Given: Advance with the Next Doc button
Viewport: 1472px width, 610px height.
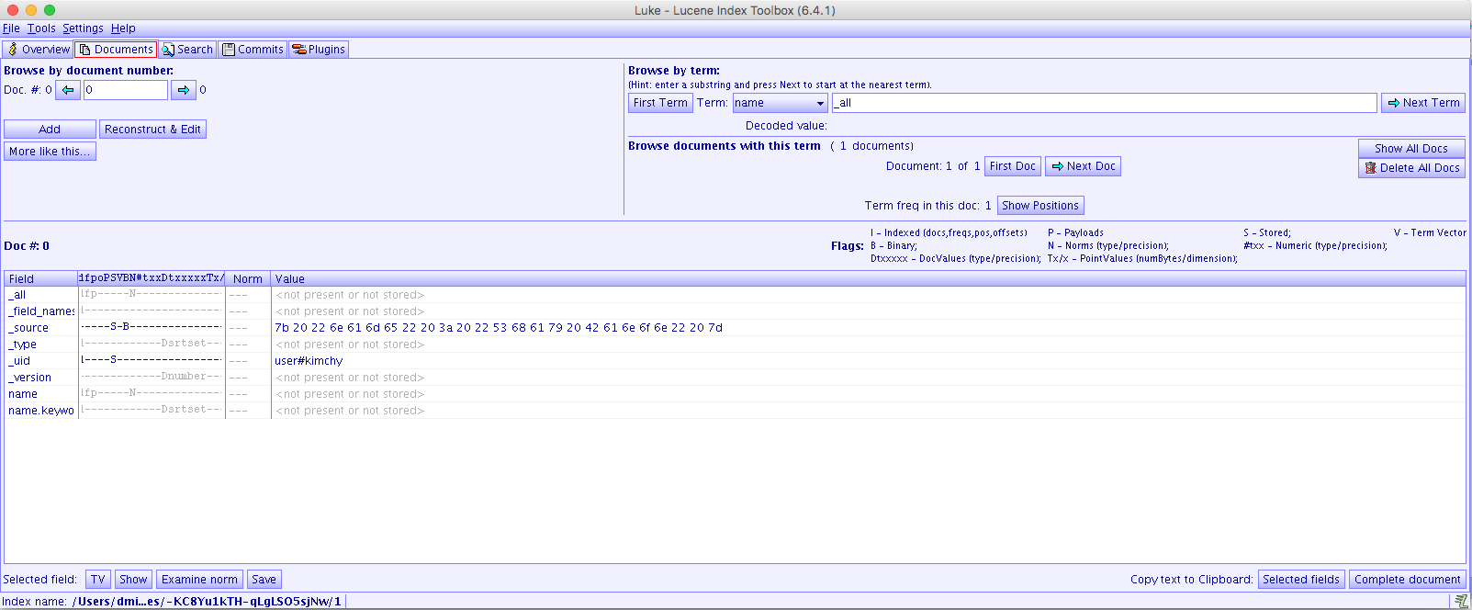Looking at the screenshot, I should (1083, 166).
